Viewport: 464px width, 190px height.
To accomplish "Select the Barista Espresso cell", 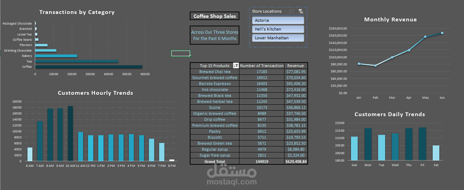I will [x=215, y=84].
